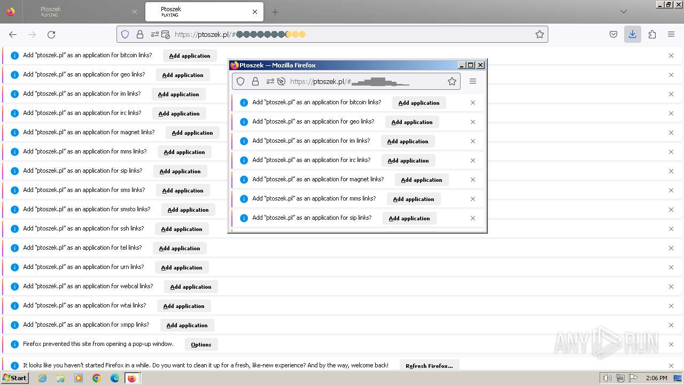This screenshot has width=684, height=385.
Task: Close the active Ptoszek tab
Action: click(x=254, y=12)
